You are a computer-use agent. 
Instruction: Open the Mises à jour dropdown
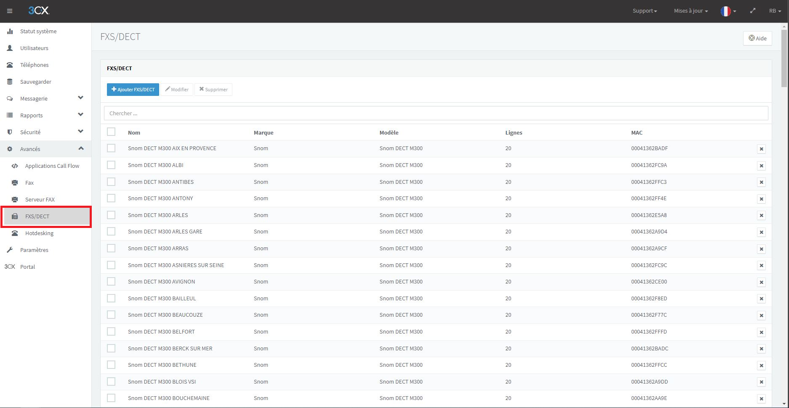click(691, 11)
